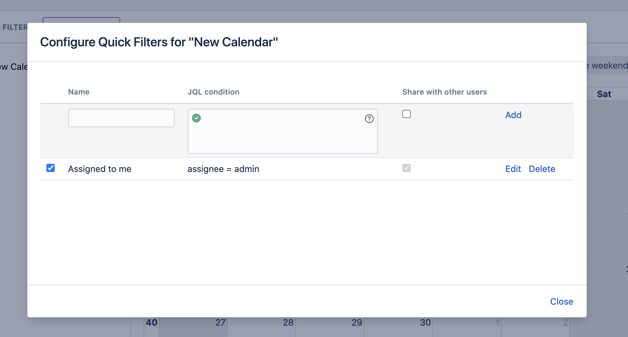Click the Sat column header in calendar
This screenshot has width=628, height=337.
coord(604,94)
